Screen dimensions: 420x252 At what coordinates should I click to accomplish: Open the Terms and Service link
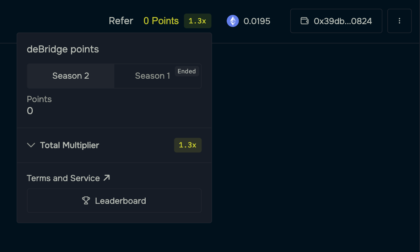click(63, 178)
